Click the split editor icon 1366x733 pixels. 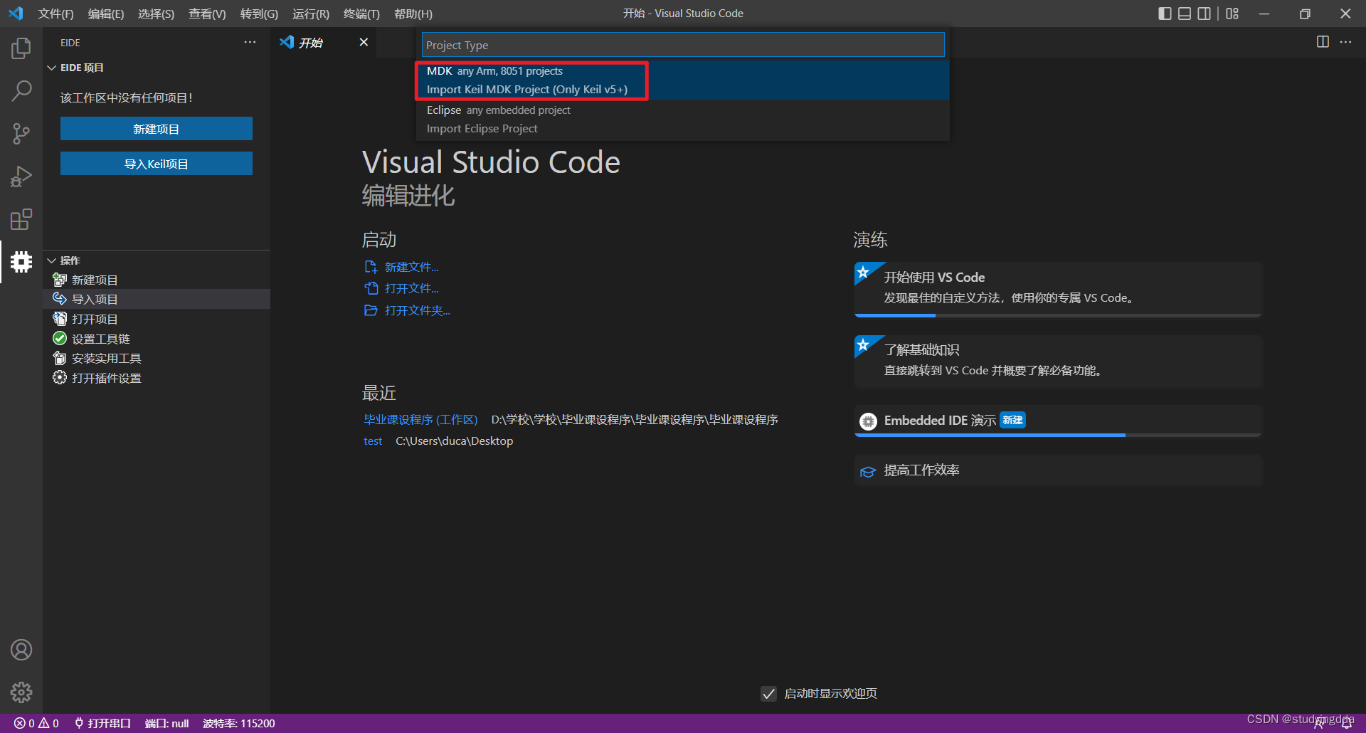[x=1323, y=42]
